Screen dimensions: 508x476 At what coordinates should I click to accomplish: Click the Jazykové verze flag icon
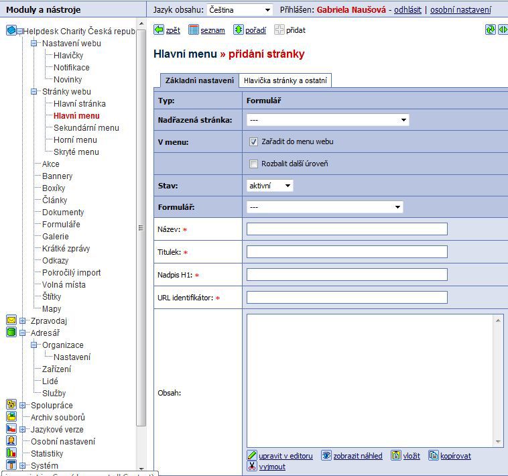(x=11, y=428)
